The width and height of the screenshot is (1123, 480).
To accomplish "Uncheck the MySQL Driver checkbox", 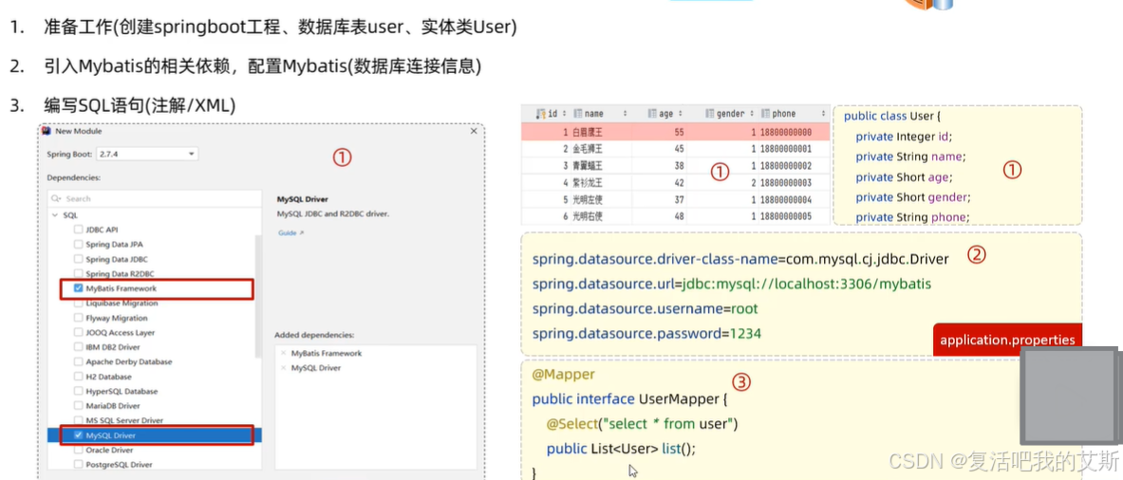I will click(x=79, y=434).
